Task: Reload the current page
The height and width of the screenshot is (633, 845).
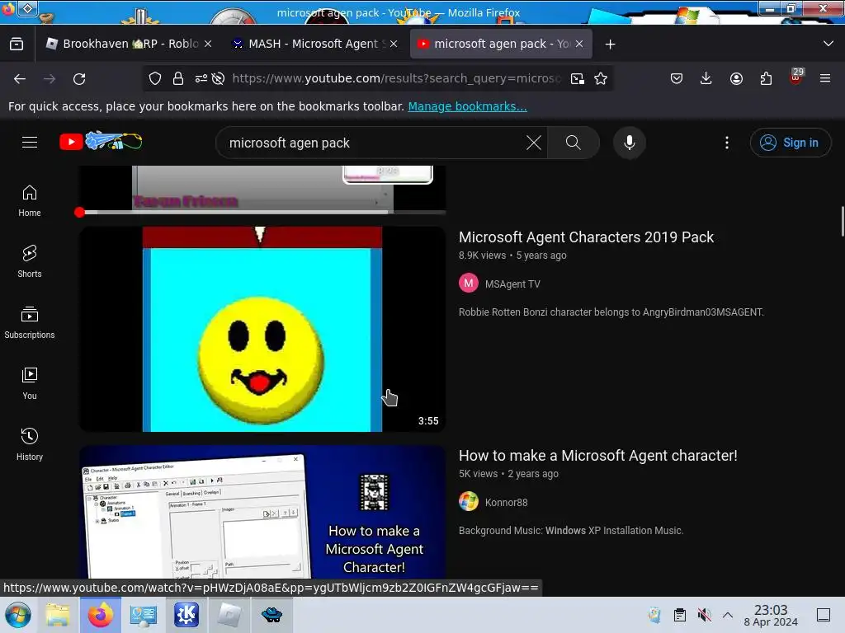Action: coord(79,78)
